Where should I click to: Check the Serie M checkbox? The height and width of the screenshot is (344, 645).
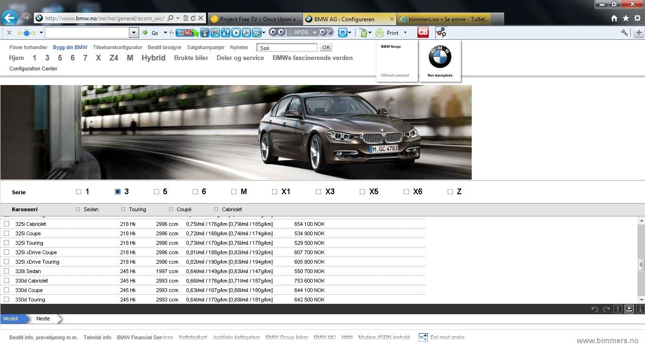coord(234,192)
